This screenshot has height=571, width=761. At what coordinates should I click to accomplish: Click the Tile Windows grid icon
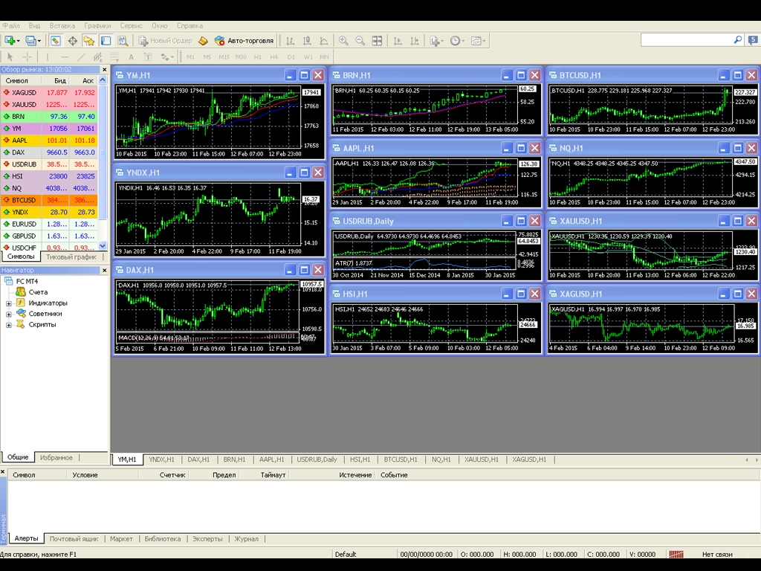(x=378, y=41)
